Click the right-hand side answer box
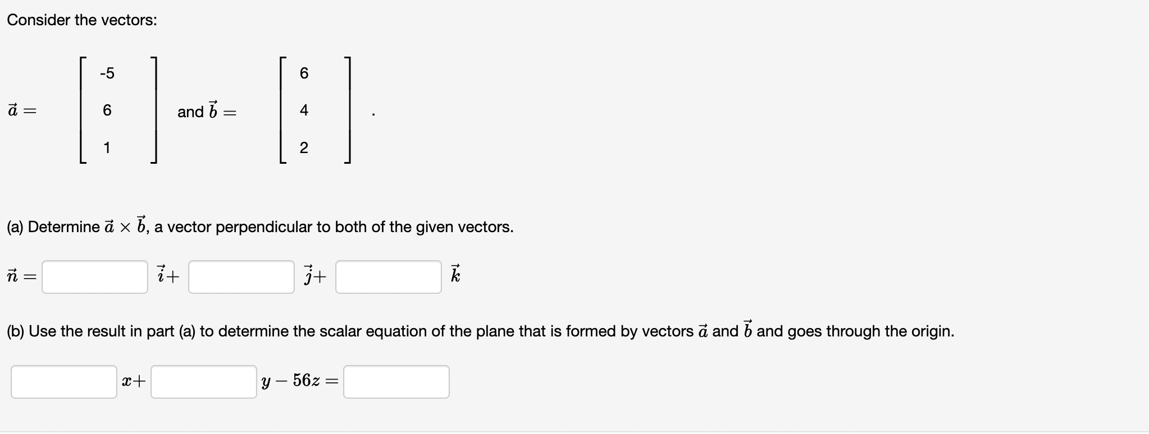 (x=396, y=381)
